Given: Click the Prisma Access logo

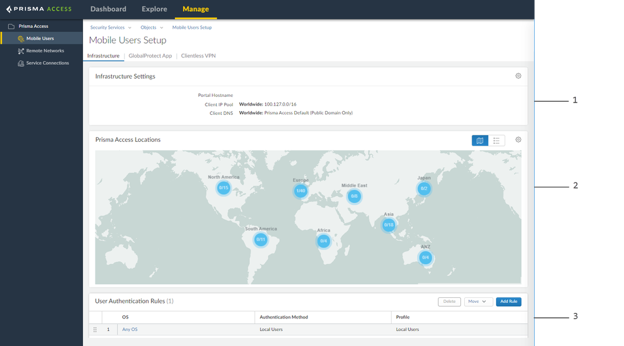Looking at the screenshot, I should (39, 9).
